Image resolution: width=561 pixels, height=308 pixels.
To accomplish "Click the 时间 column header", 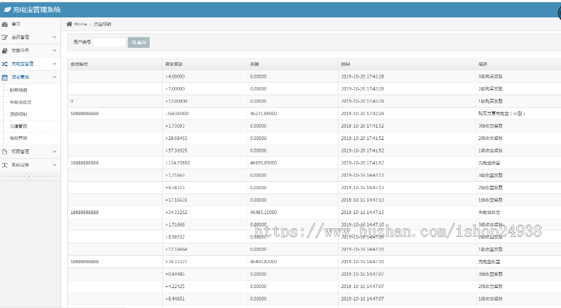I will 345,64.
